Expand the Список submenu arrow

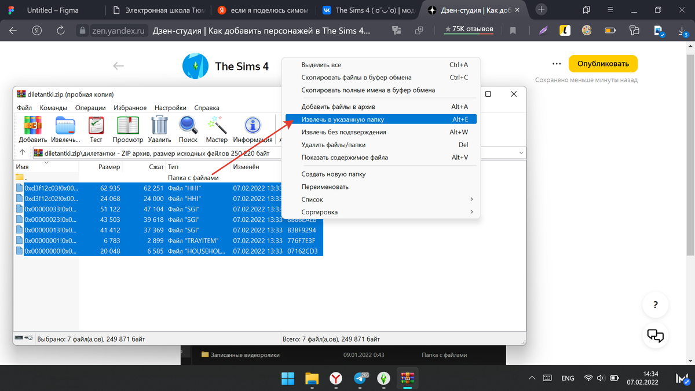471,199
